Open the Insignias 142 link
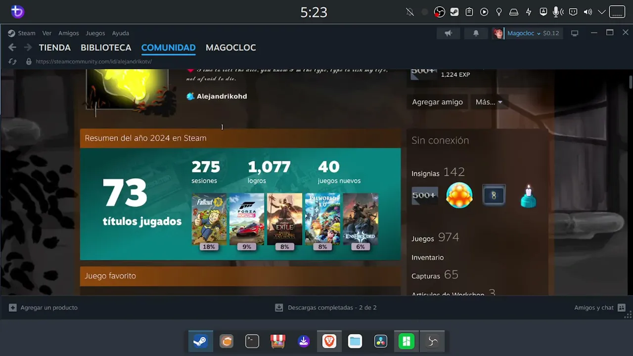This screenshot has height=356, width=633. tap(438, 172)
